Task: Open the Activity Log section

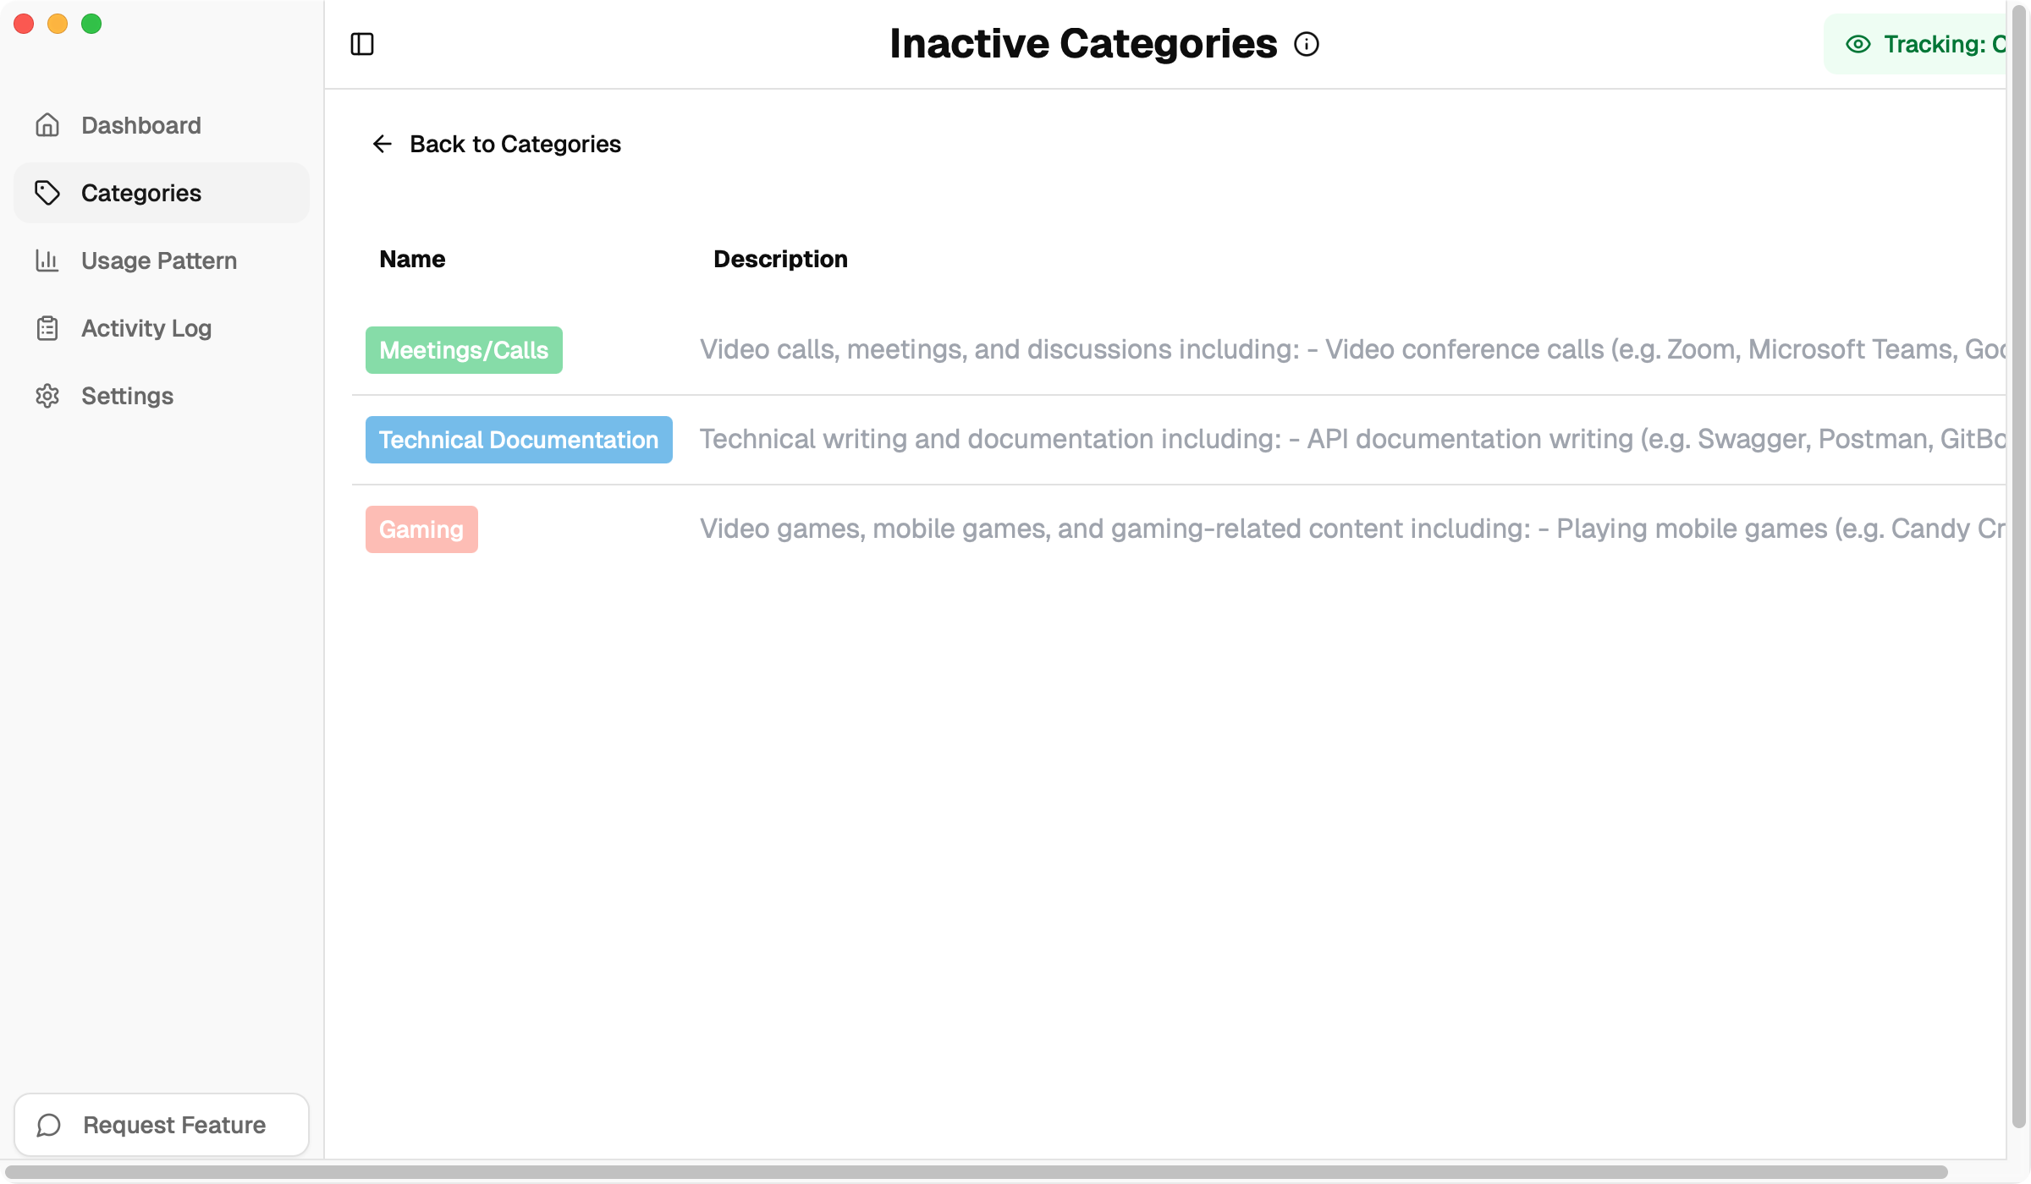Action: [146, 328]
